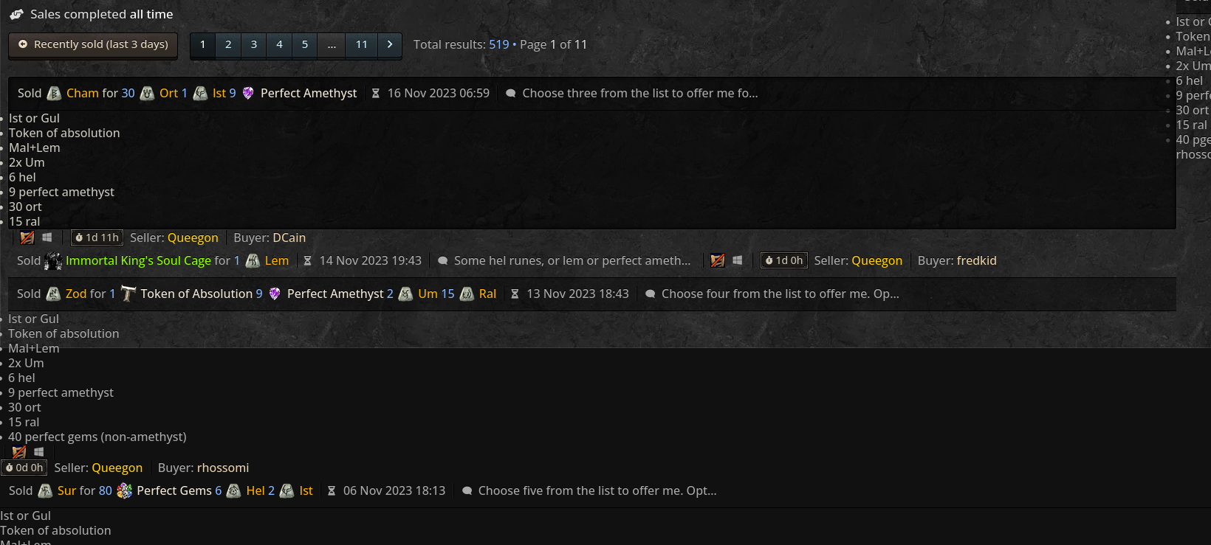
Task: Click the Cham rune icon
Action: tap(54, 94)
